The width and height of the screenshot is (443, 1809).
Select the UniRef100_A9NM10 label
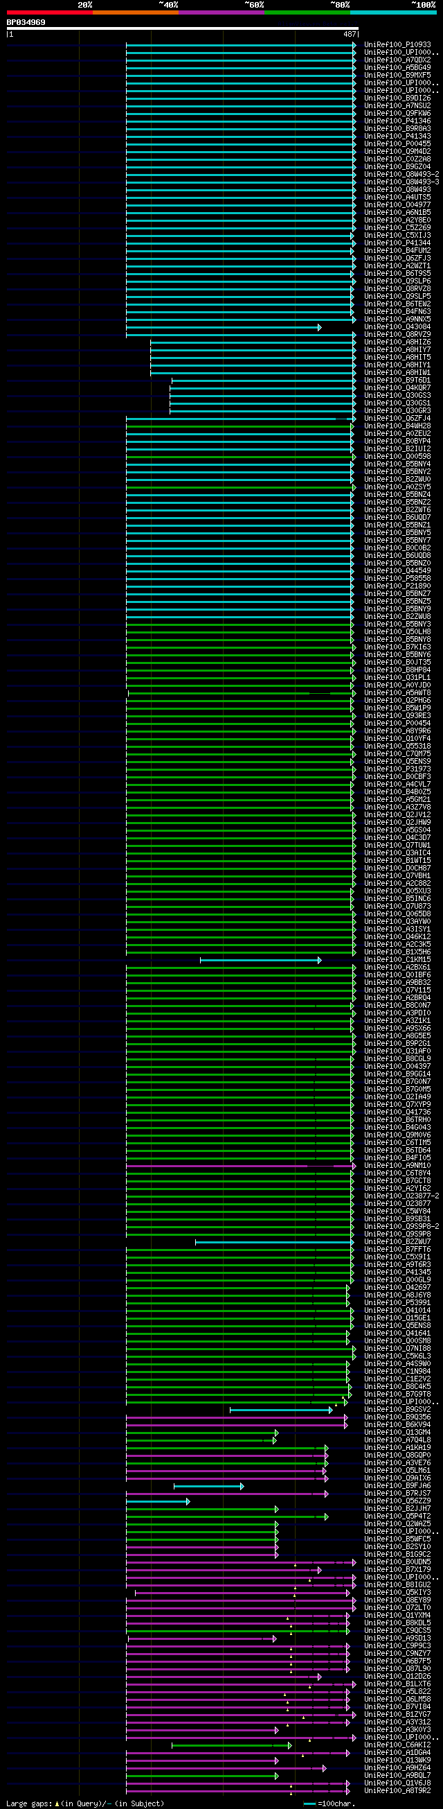397,1165
